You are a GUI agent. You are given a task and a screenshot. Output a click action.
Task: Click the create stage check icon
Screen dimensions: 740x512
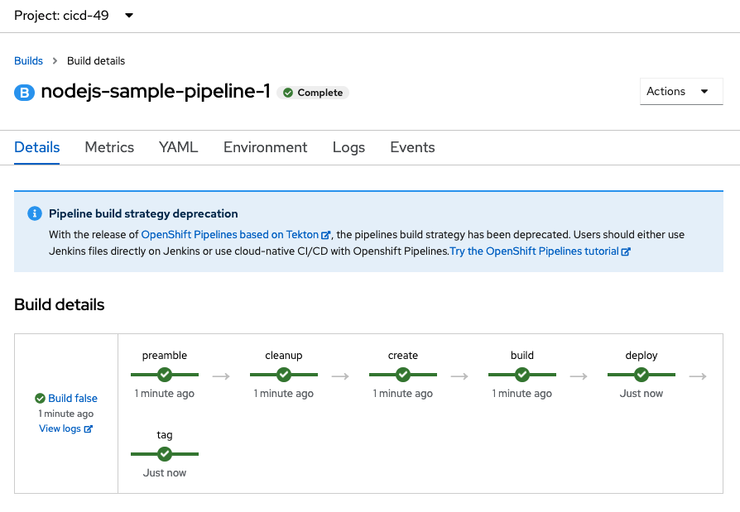403,375
